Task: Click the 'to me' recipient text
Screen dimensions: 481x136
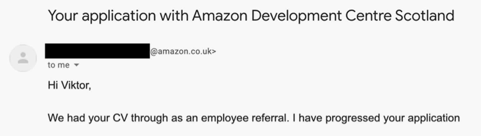Action: point(58,65)
